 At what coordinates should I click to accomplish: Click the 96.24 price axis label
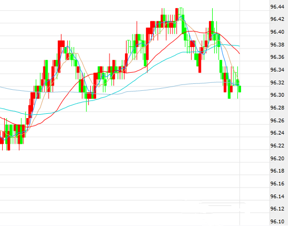coord(277,133)
